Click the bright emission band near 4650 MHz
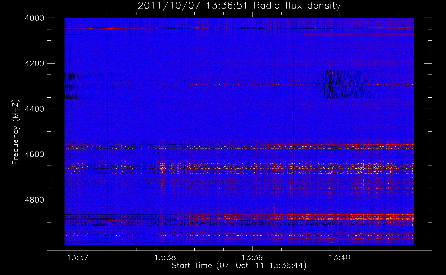 coord(239,168)
